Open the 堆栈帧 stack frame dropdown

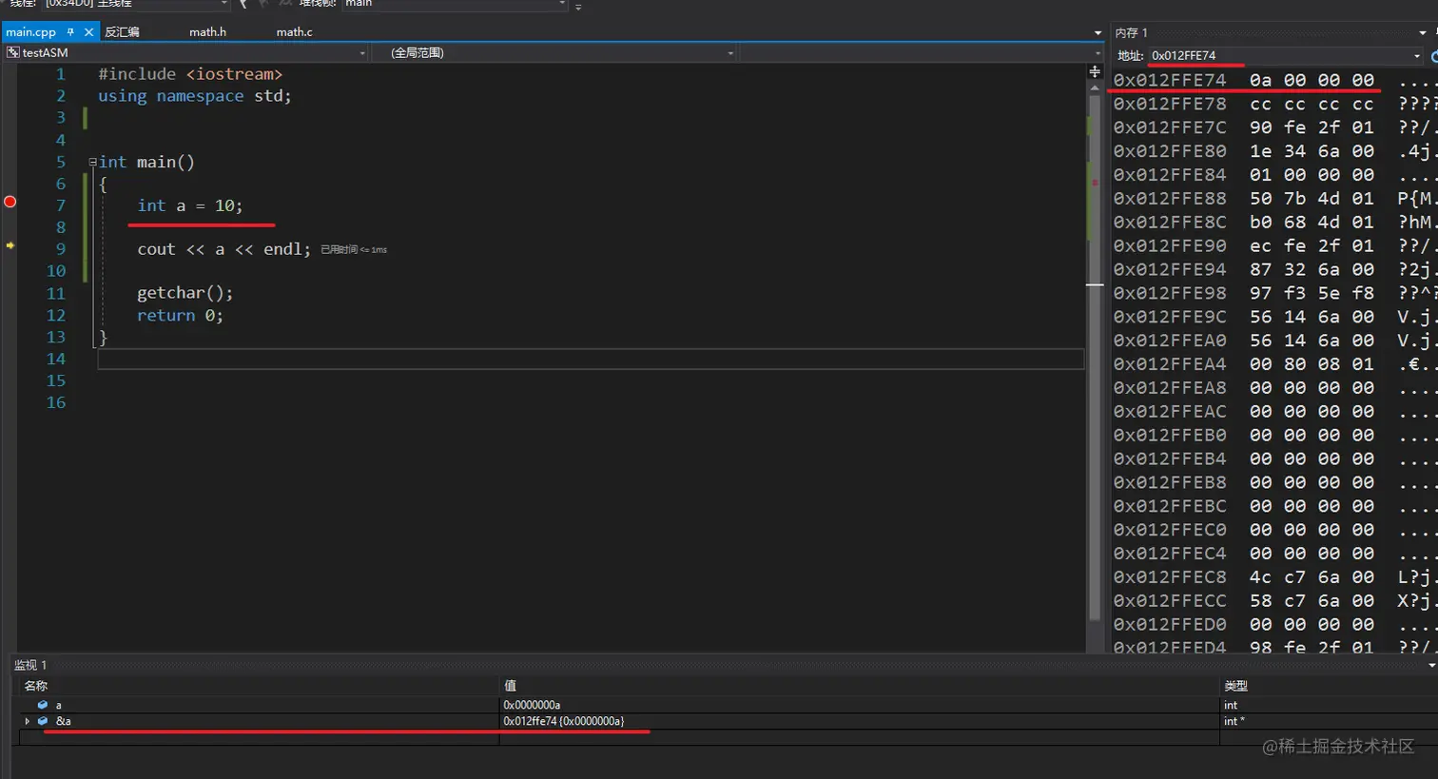(562, 4)
